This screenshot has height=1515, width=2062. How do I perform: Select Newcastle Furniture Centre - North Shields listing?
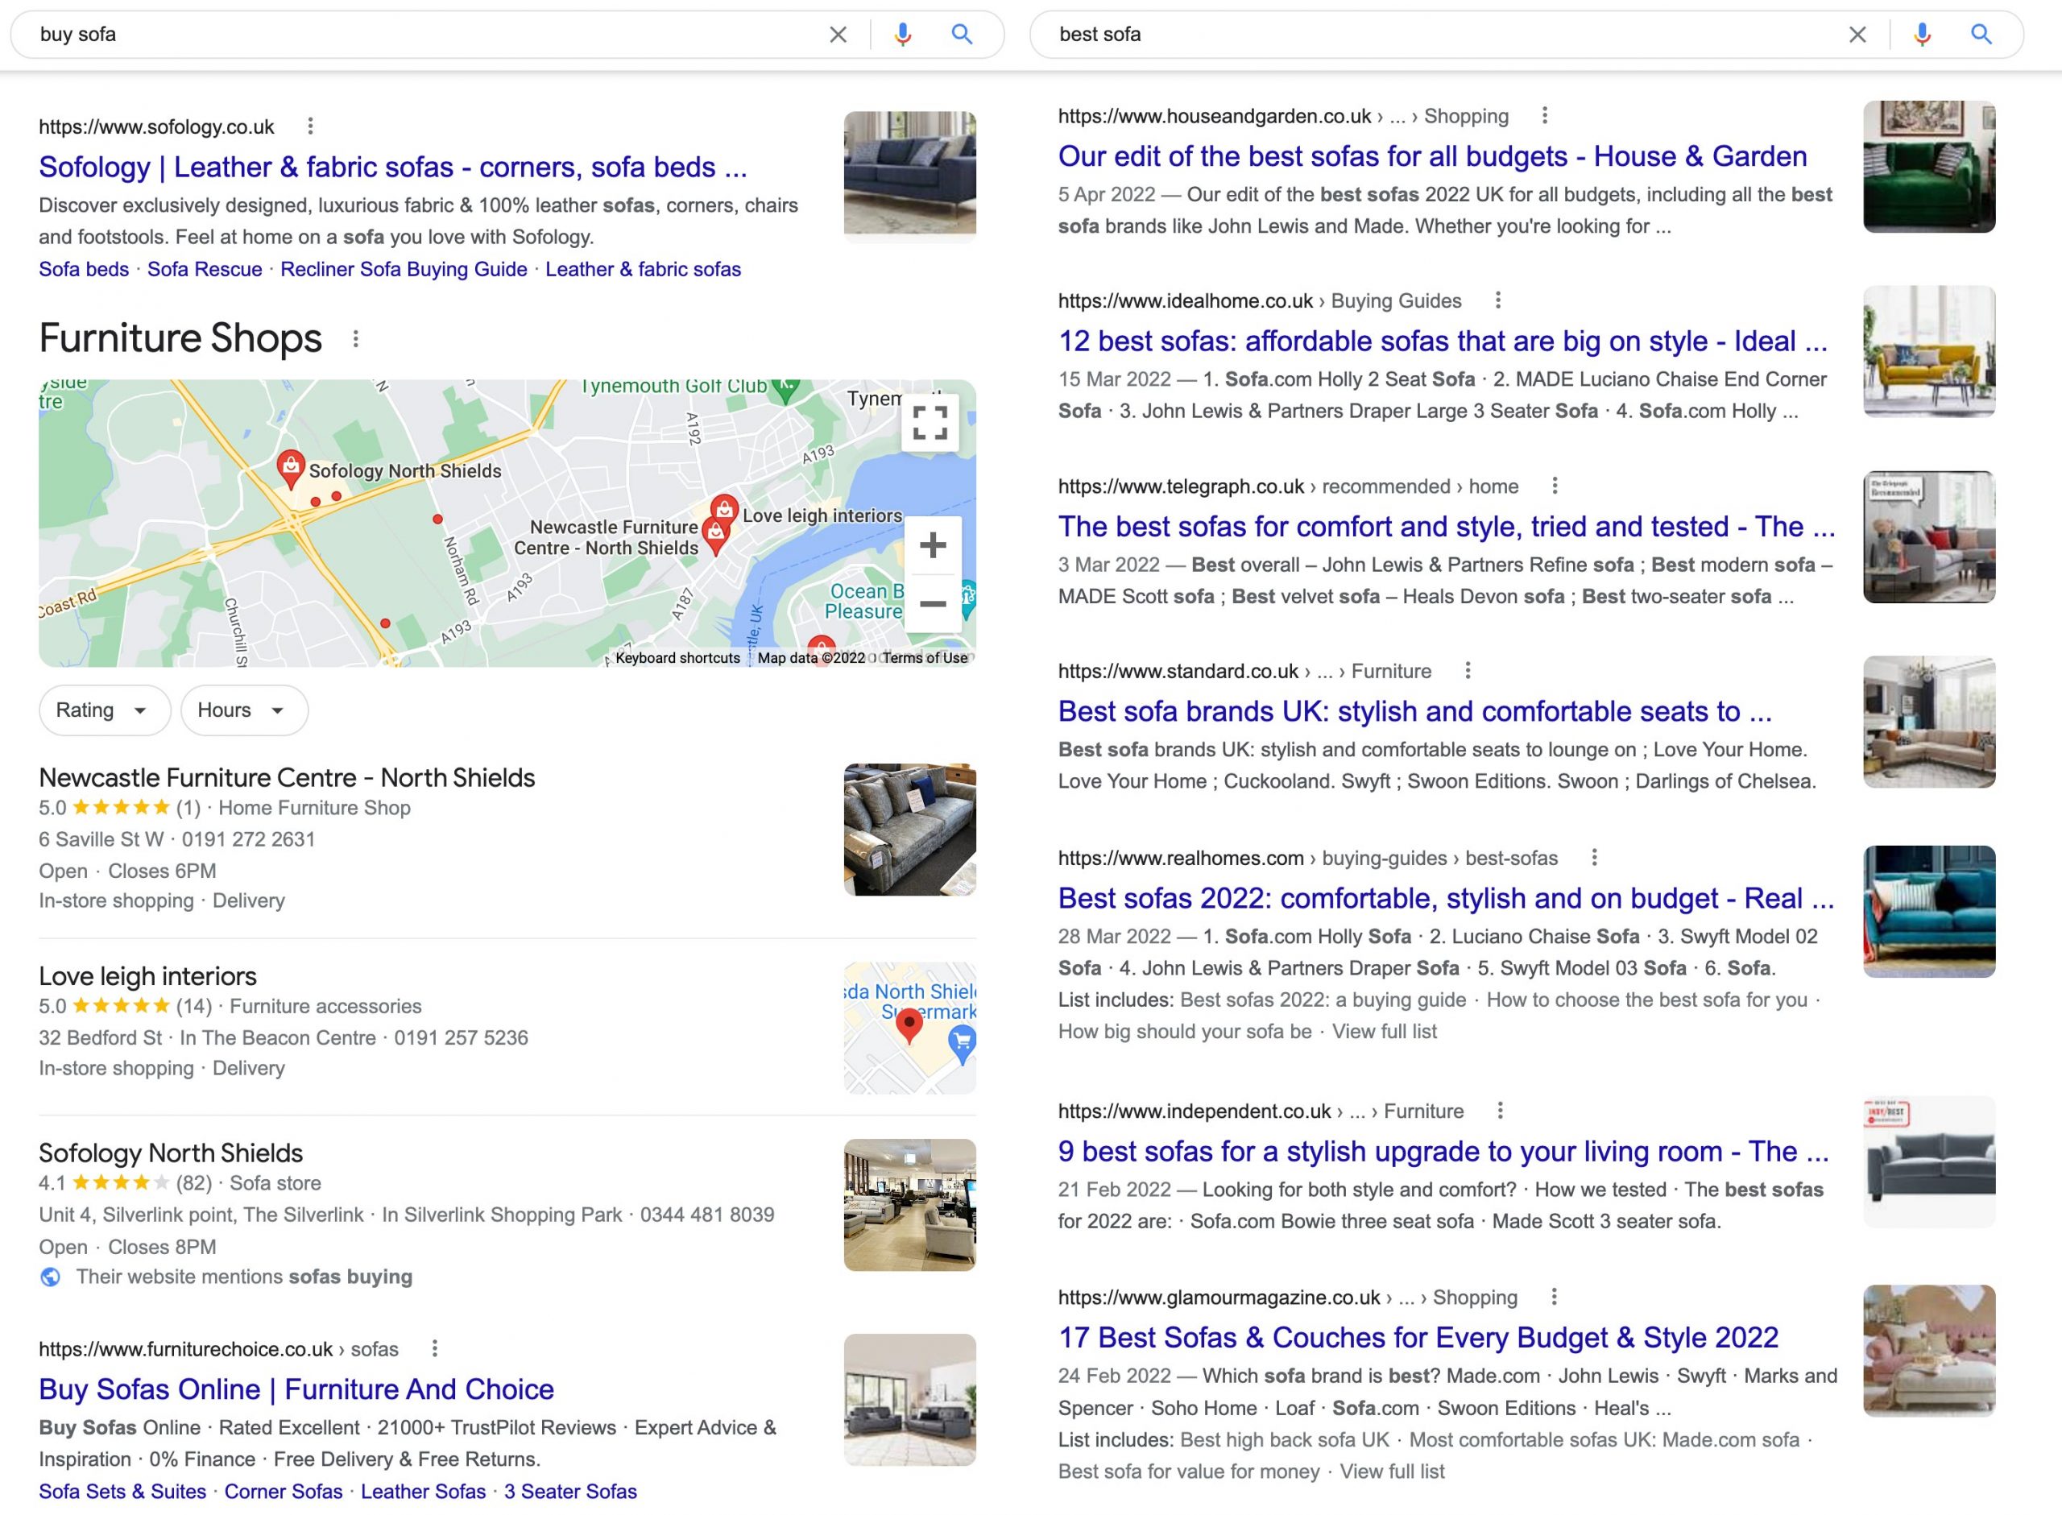286,778
